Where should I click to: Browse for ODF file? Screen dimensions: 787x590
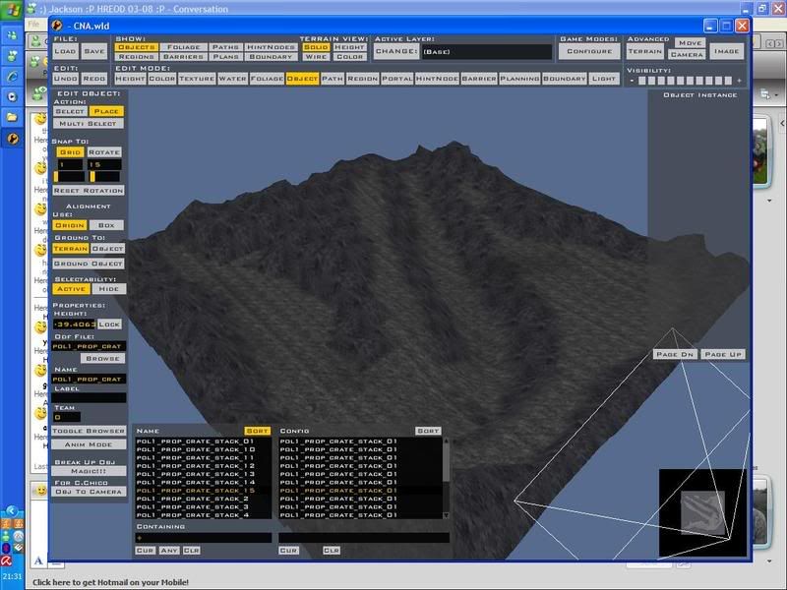click(103, 358)
